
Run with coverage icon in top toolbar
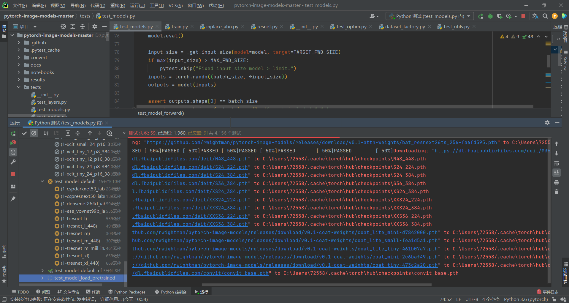500,16
